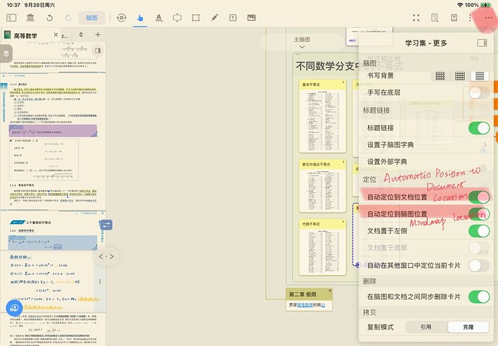Image resolution: width=498 pixels, height=346 pixels.
Task: Open the bookmark icon in the top bar
Action: [x=454, y=18]
